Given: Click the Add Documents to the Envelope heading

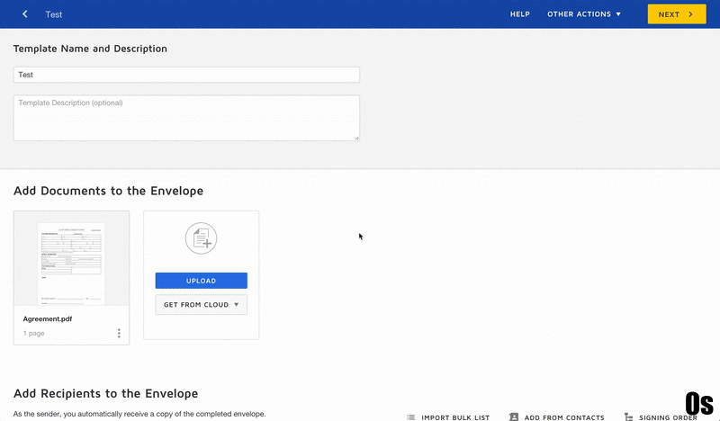Looking at the screenshot, I should pos(108,191).
